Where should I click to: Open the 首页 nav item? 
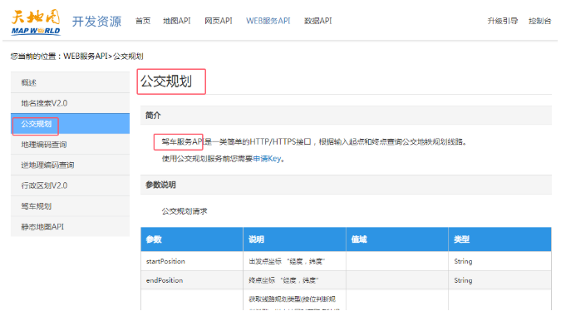[143, 21]
